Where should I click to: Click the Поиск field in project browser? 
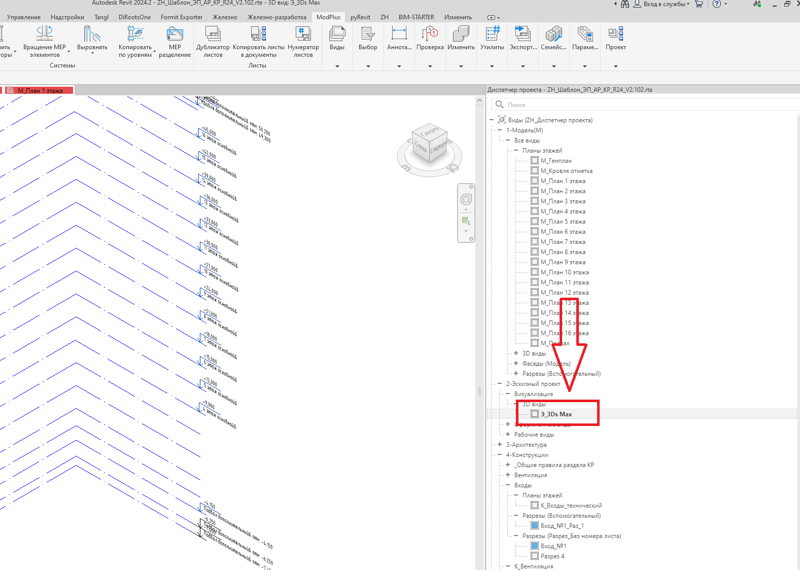644,104
